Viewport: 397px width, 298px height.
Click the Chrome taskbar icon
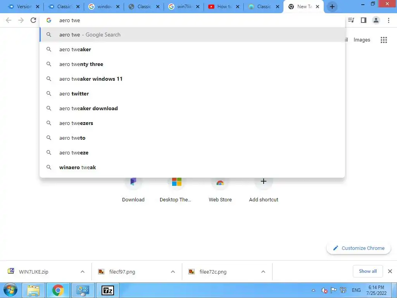(58, 290)
